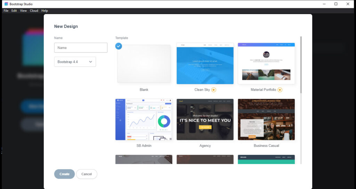
Task: Click the Material Portfolio label text
Action: click(x=264, y=90)
